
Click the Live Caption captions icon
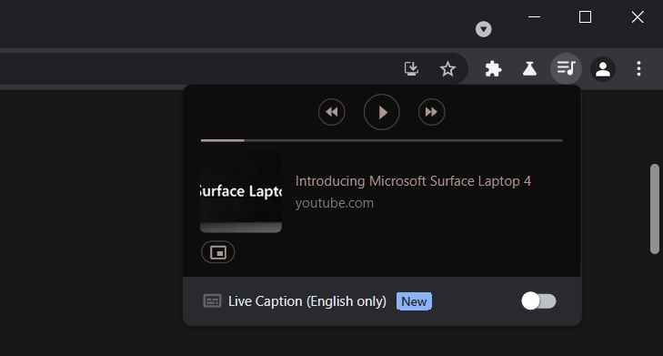(212, 301)
